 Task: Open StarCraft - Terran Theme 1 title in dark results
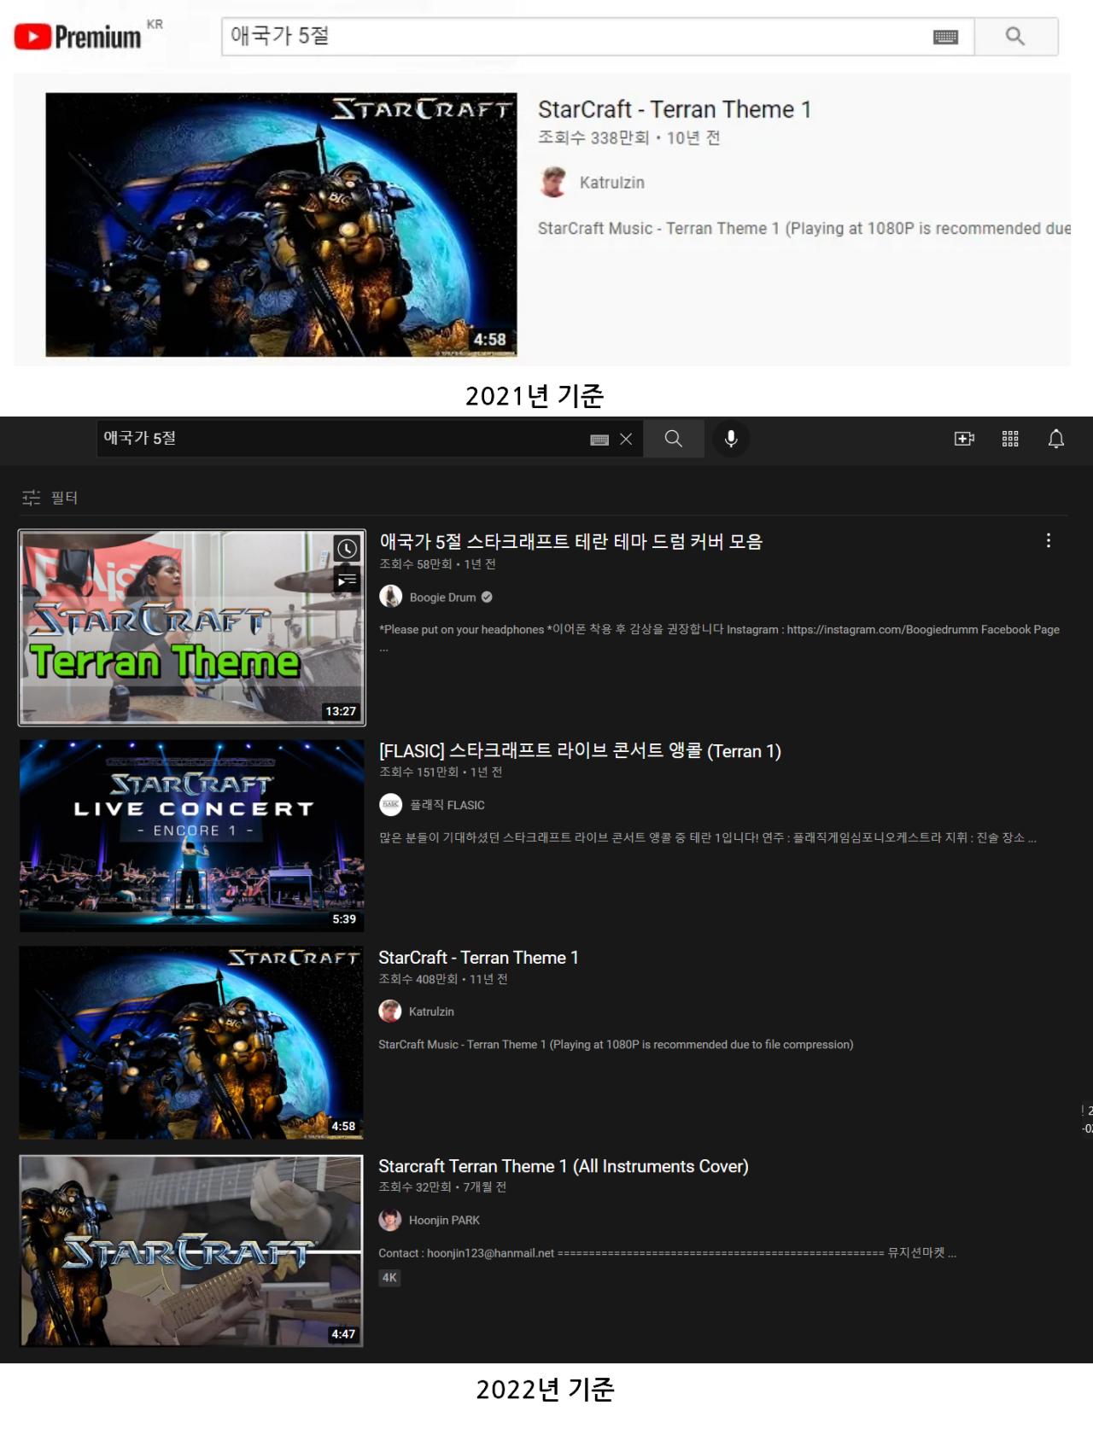(x=478, y=958)
